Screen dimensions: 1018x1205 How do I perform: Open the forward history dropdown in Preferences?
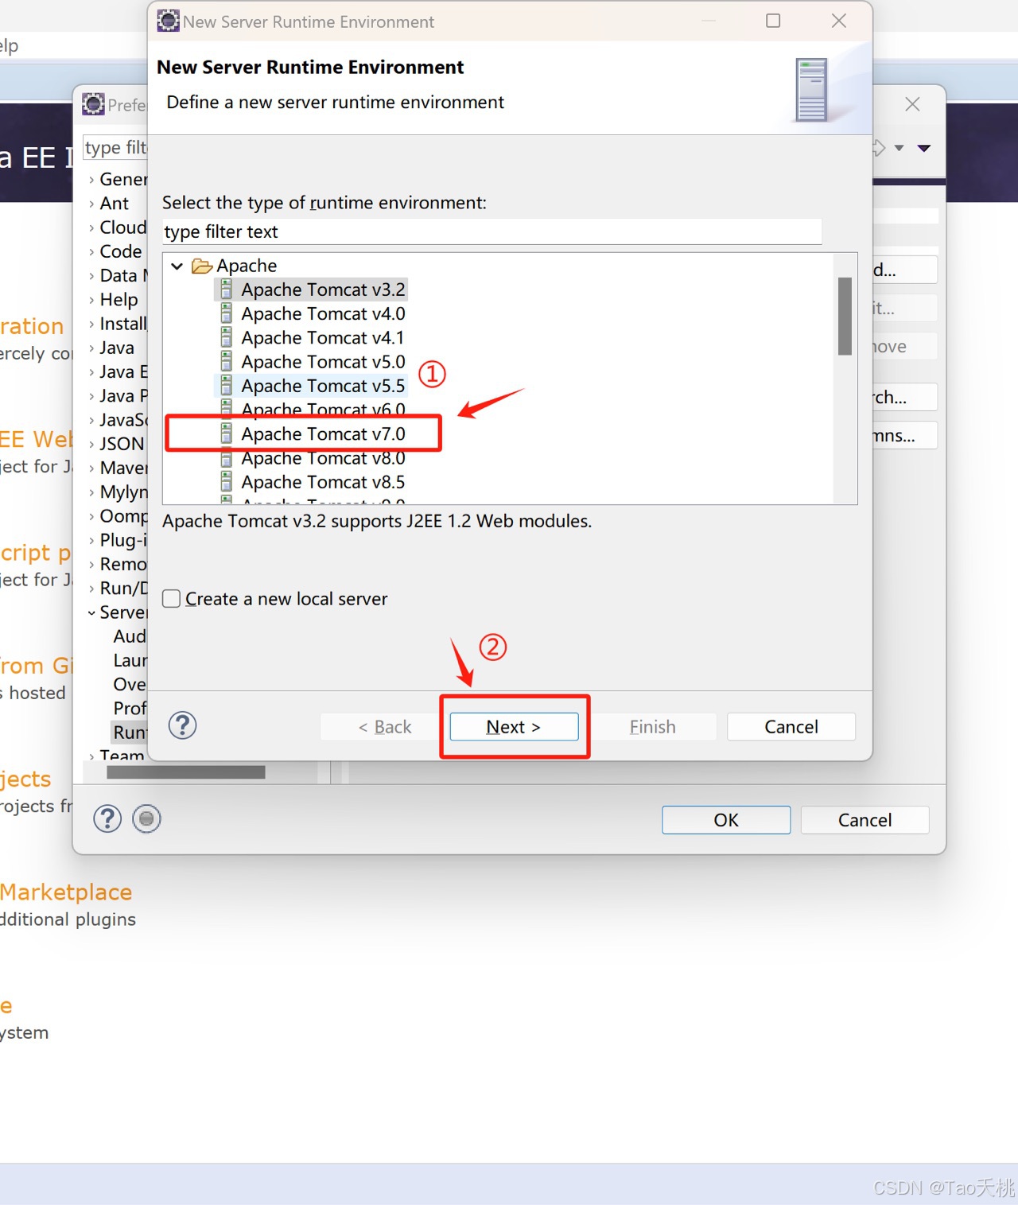coord(899,148)
